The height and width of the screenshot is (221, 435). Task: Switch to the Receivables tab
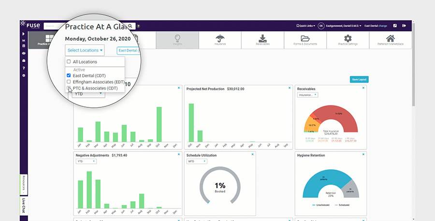tap(263, 40)
